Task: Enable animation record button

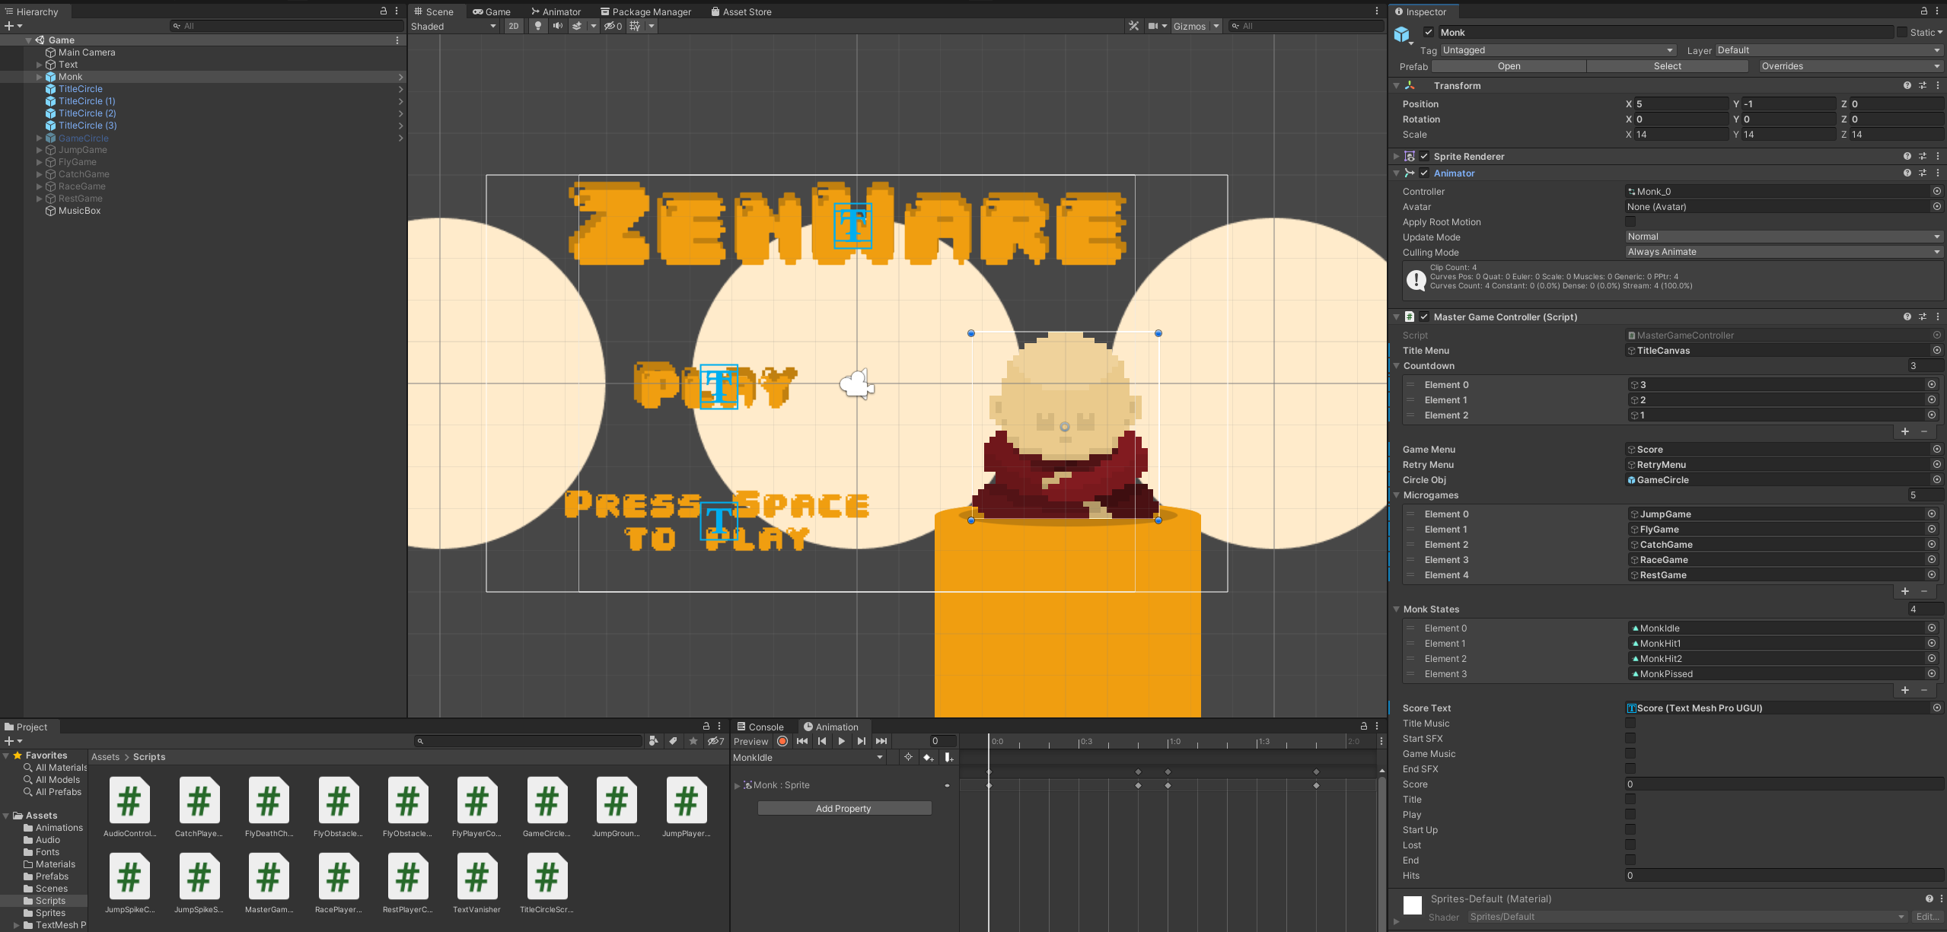Action: [782, 741]
